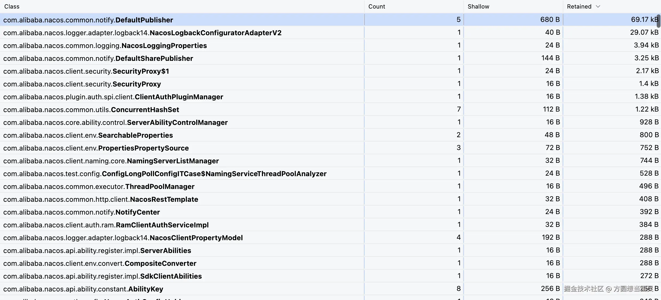Click the 256 B shallow value
The height and width of the screenshot is (300, 661).
coord(550,289)
